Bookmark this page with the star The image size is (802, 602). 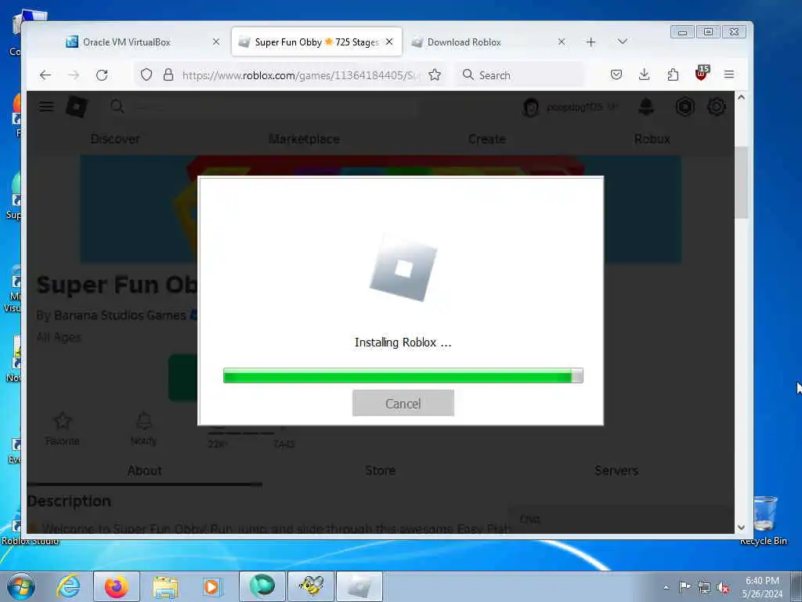click(435, 74)
